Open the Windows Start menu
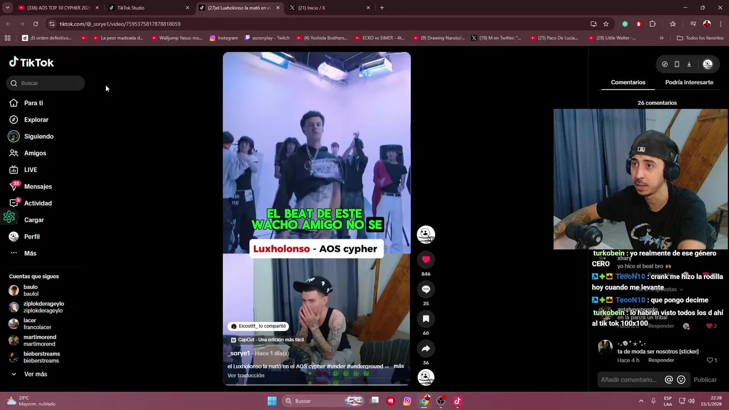The image size is (729, 410). tap(272, 401)
